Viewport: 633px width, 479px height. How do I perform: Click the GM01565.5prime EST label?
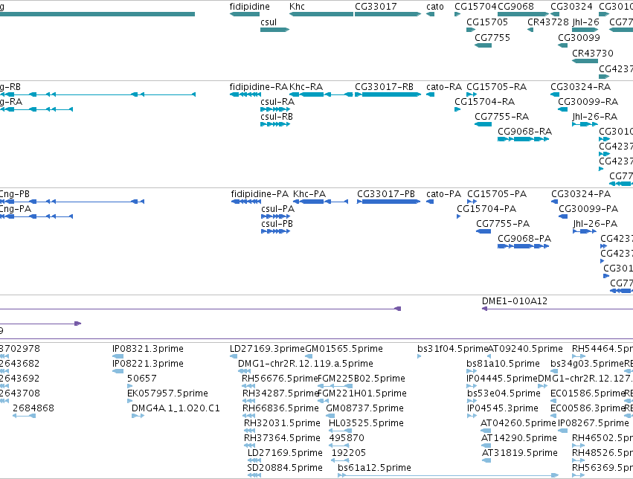[x=344, y=349]
